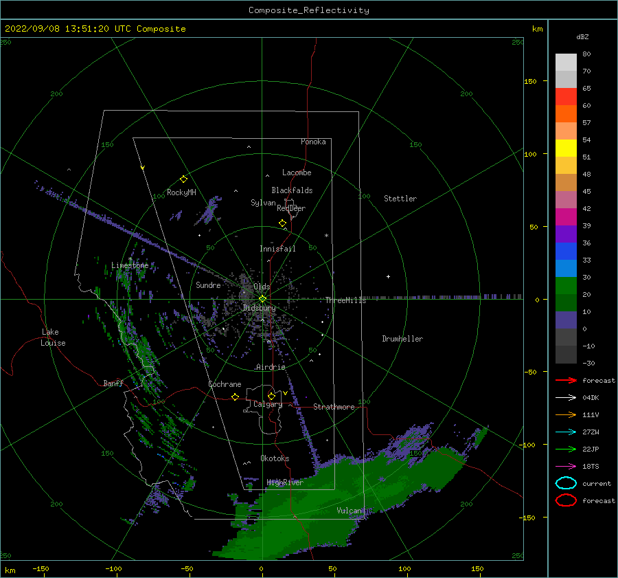Click the yellow km label at top right

coord(537,29)
